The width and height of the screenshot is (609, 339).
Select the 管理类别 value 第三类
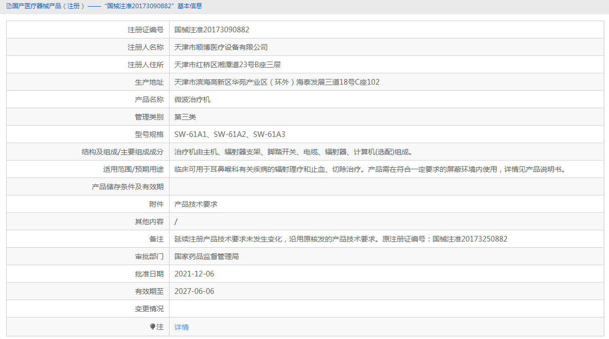tap(186, 116)
